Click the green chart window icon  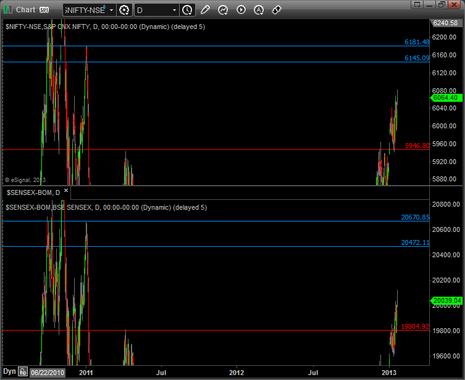point(8,10)
